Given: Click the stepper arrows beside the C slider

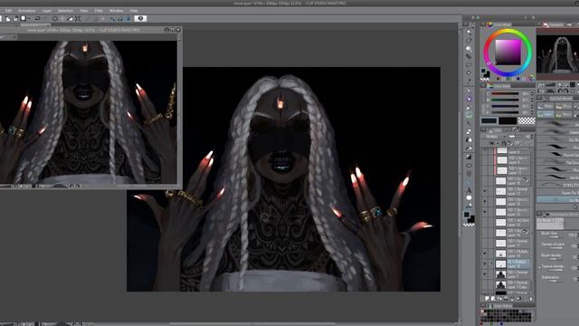Looking at the screenshot, I should (x=532, y=93).
